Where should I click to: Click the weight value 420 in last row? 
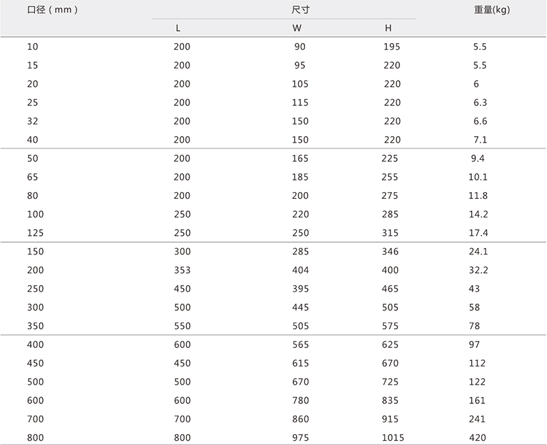click(x=477, y=437)
